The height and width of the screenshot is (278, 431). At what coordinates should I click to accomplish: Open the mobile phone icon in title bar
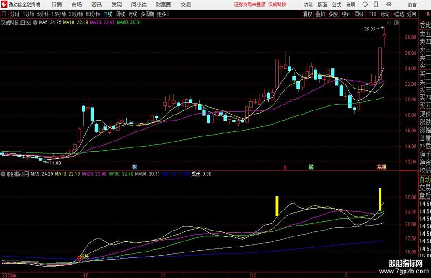click(376, 5)
